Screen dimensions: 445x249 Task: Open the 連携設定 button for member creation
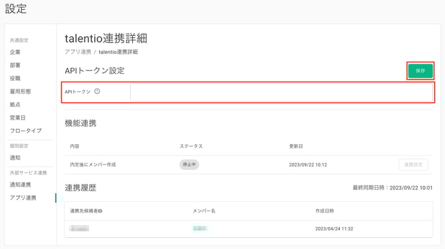click(413, 165)
